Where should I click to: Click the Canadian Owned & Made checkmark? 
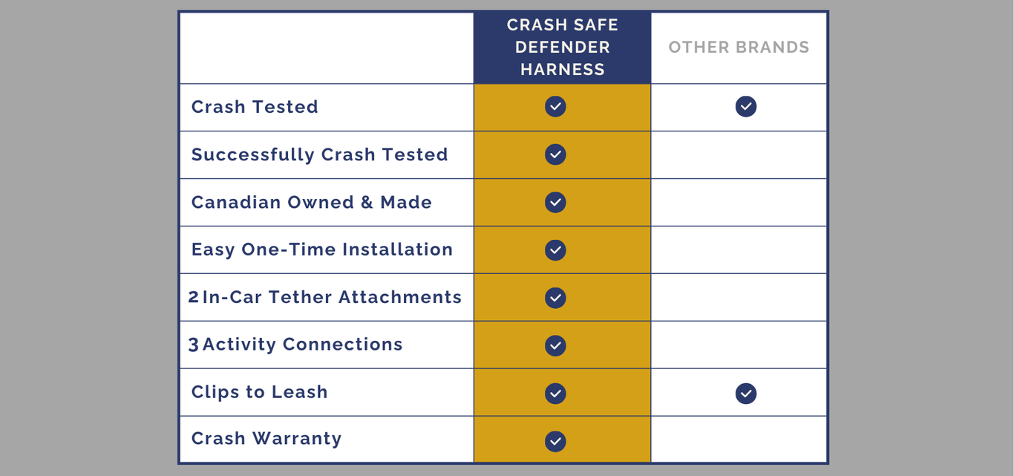click(x=555, y=203)
